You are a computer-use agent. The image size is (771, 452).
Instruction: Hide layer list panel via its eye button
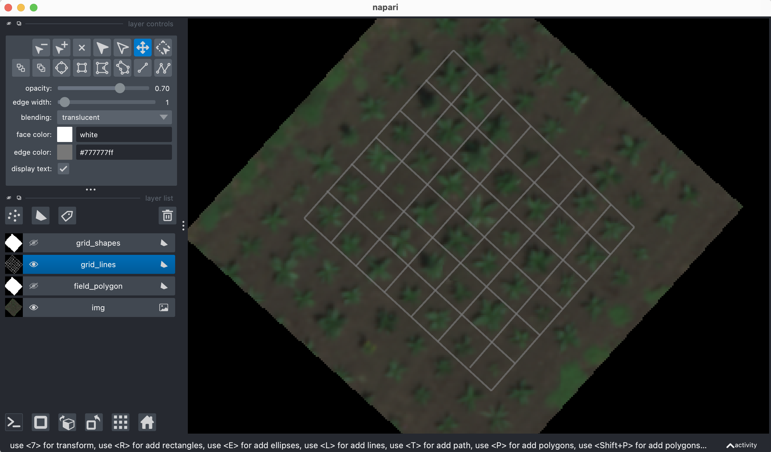9,198
